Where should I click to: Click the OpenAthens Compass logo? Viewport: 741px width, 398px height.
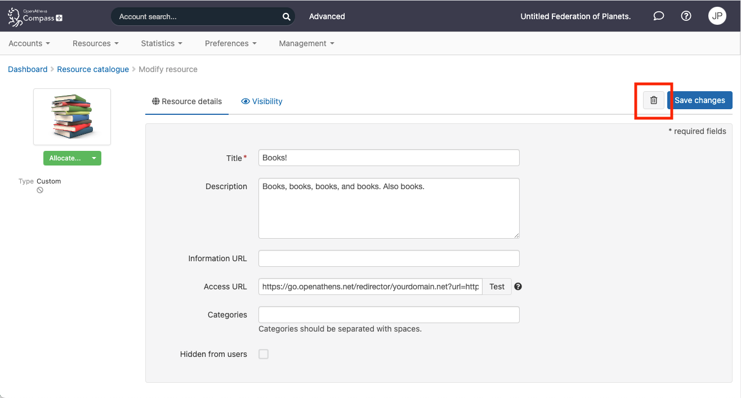34,16
